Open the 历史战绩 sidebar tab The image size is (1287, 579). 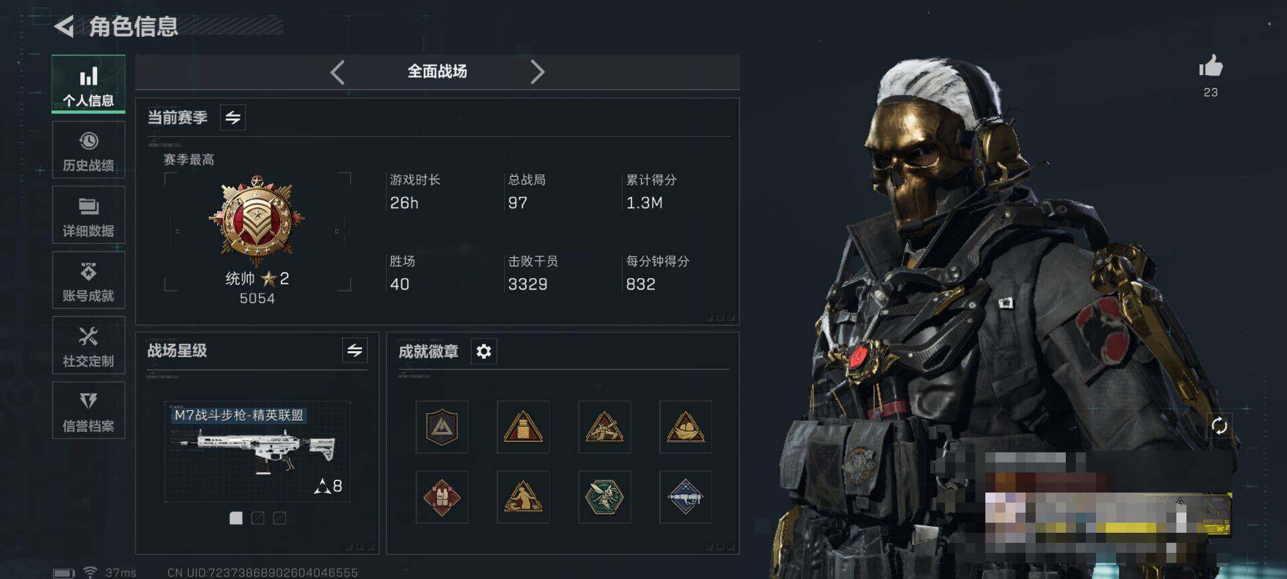(x=88, y=150)
